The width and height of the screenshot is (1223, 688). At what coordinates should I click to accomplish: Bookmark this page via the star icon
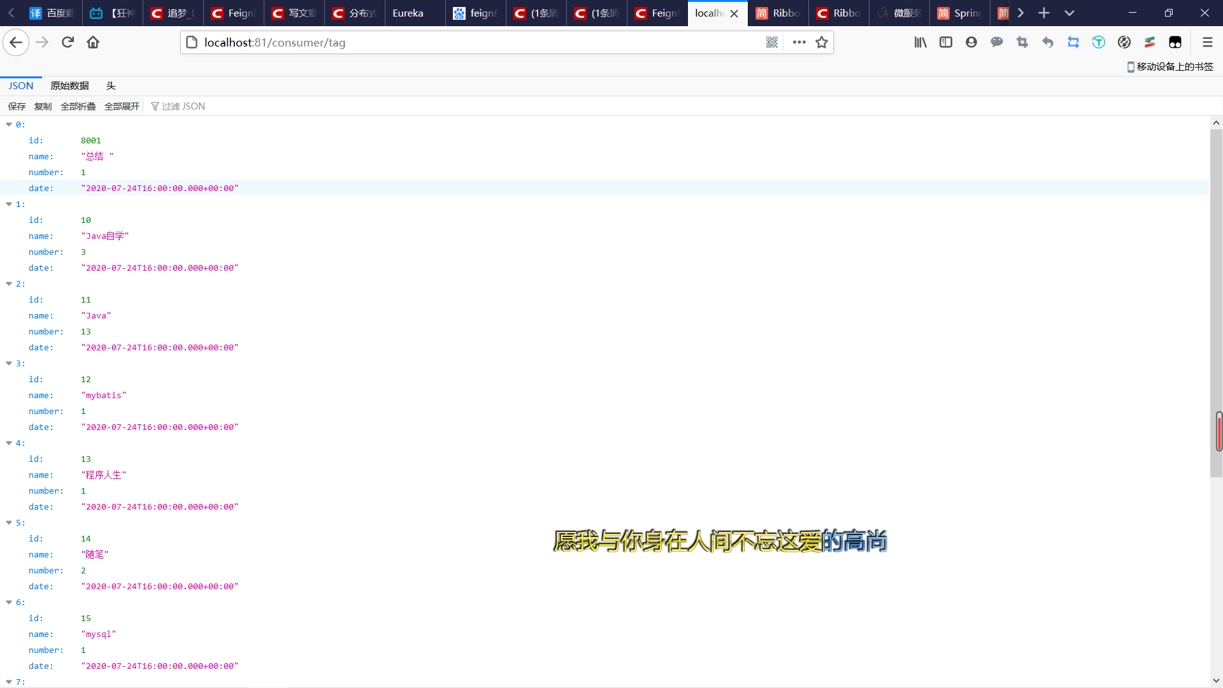pyautogui.click(x=821, y=42)
